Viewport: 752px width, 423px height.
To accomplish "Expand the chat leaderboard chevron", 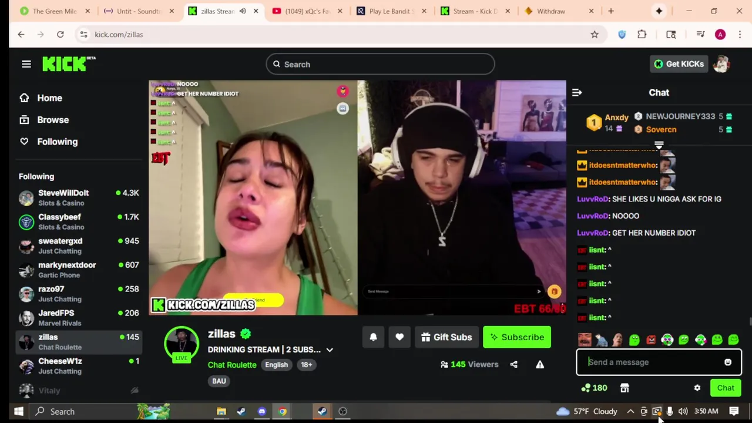I will click(659, 145).
